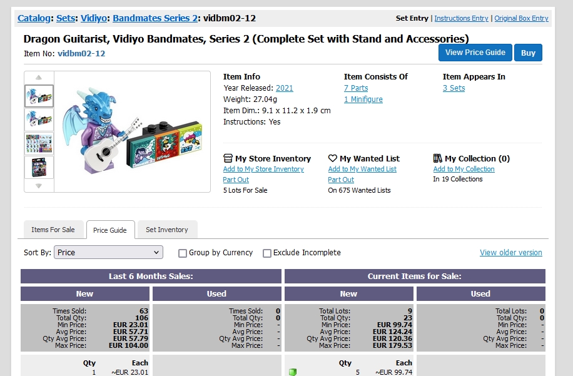The height and width of the screenshot is (376, 573).
Task: Click the View Price Guide button
Action: click(x=475, y=53)
